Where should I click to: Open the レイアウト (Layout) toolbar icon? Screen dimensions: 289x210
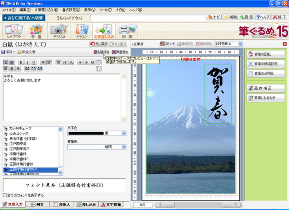coord(14,31)
